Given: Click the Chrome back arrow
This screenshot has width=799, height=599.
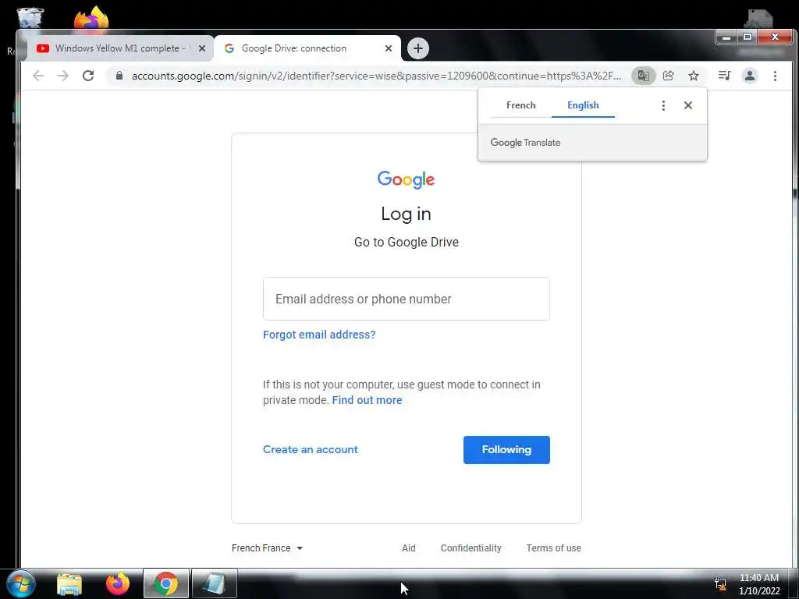Looking at the screenshot, I should [38, 76].
